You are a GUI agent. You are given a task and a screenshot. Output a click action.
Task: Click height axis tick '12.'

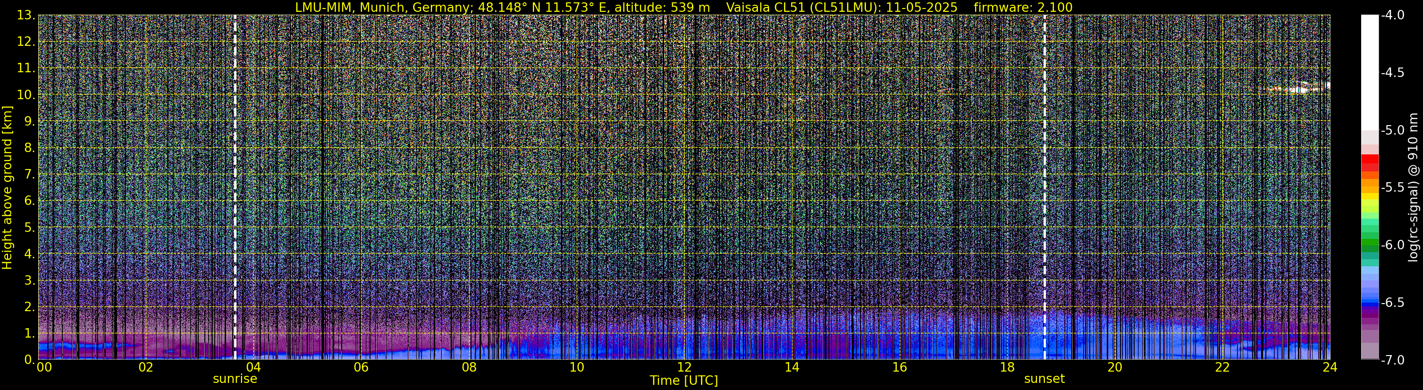pos(25,42)
